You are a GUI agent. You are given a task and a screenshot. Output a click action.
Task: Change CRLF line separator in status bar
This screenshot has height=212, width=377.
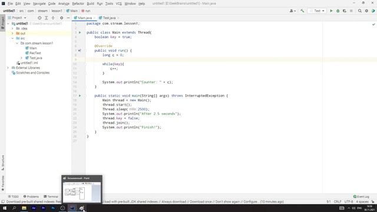338,201
